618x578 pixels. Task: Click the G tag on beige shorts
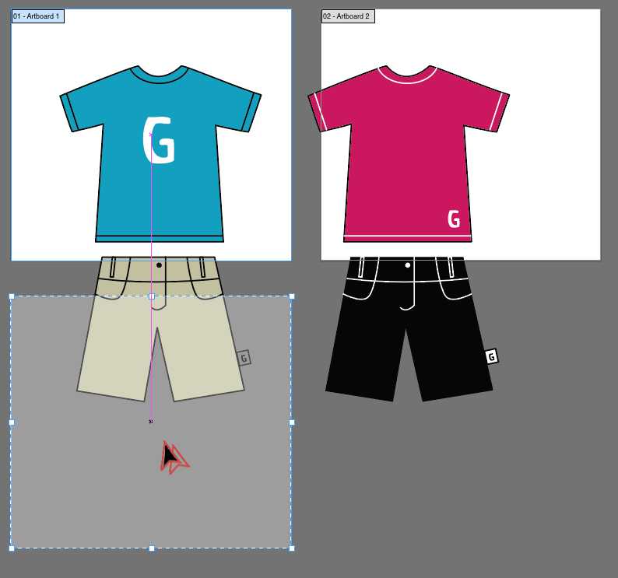[244, 358]
